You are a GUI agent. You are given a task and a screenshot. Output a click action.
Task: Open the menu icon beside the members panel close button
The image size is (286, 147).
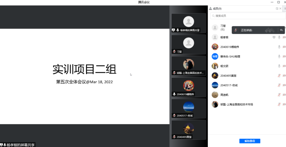pyautogui.click(x=285, y=8)
